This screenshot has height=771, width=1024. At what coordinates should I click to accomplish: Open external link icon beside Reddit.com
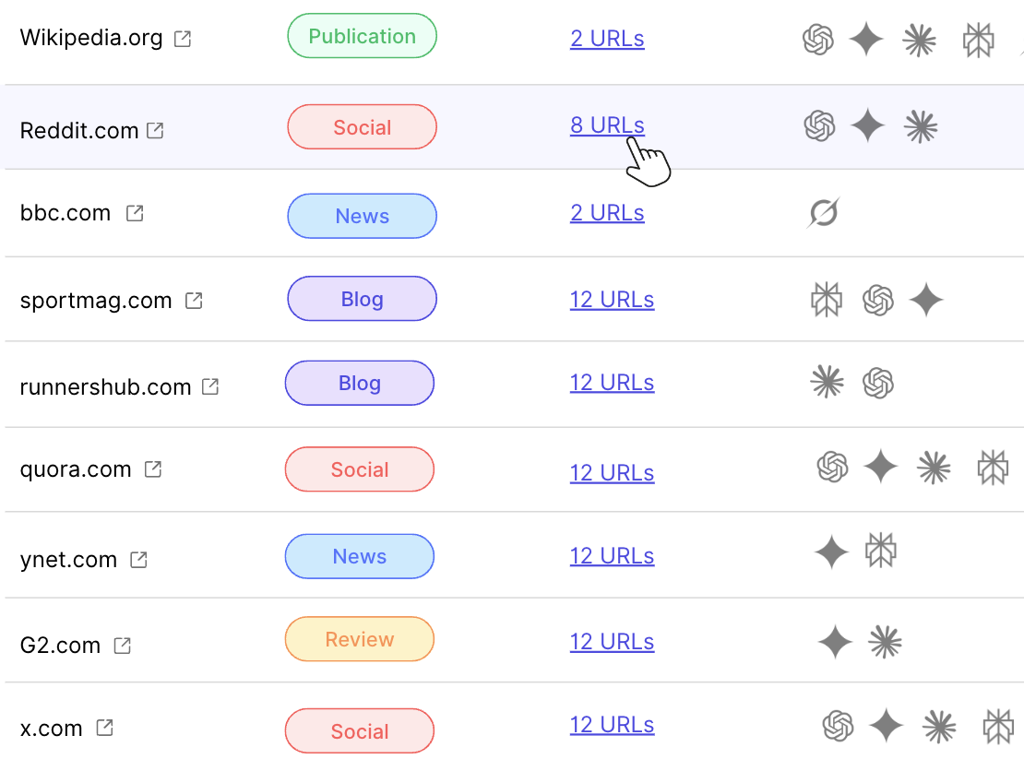tap(156, 130)
